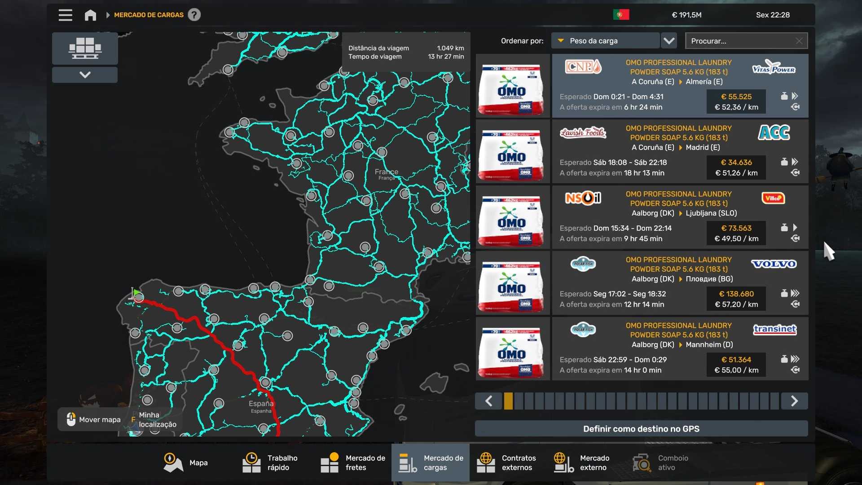Image resolution: width=862 pixels, height=485 pixels.
Task: Expand the panel below trailer icon
Action: coord(85,75)
